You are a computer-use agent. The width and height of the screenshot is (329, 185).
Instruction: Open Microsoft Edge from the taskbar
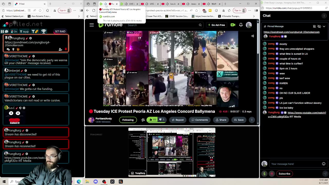pyautogui.click(x=79, y=182)
